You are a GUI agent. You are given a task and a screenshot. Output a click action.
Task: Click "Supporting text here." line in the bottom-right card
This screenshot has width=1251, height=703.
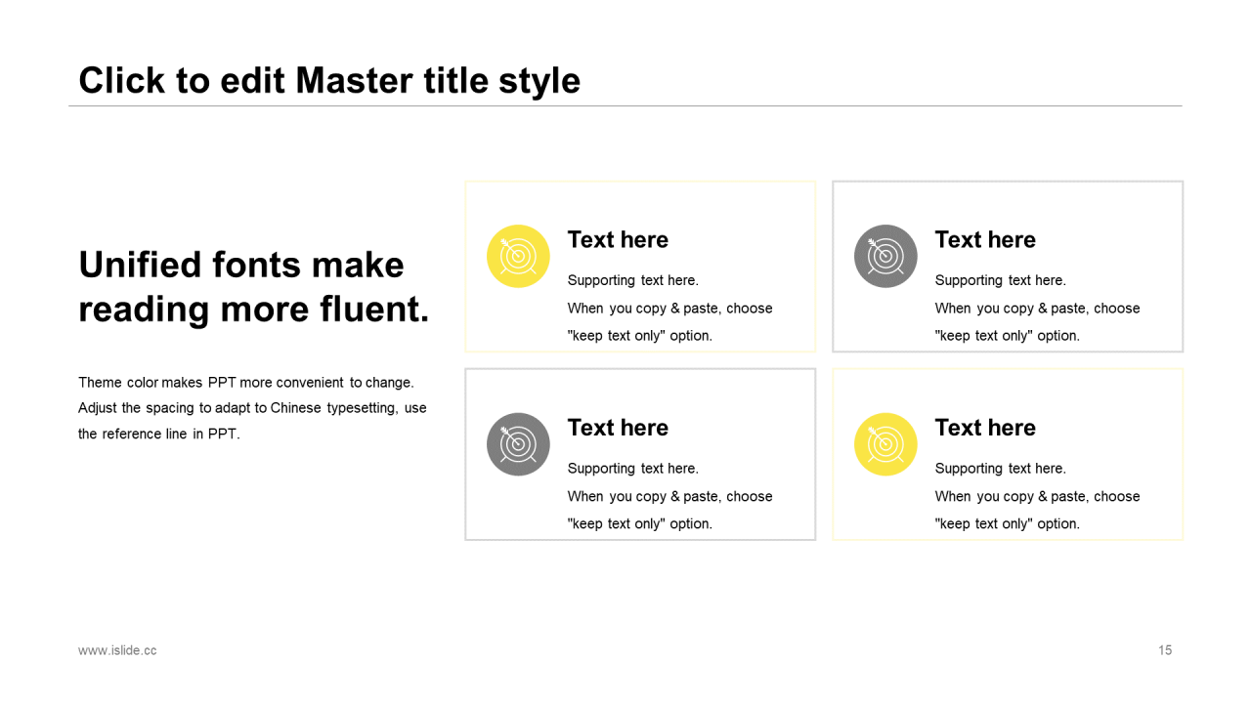[1000, 469]
